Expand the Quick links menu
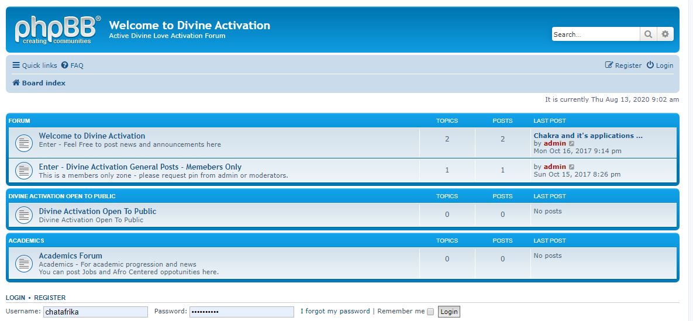Screen dimensions: 693x321 pos(35,65)
